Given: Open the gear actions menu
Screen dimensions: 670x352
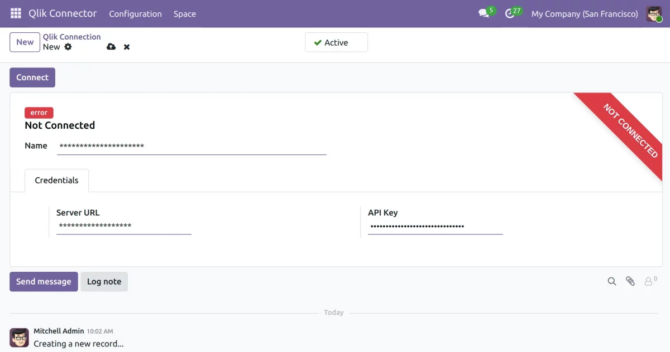Looking at the screenshot, I should [68, 47].
